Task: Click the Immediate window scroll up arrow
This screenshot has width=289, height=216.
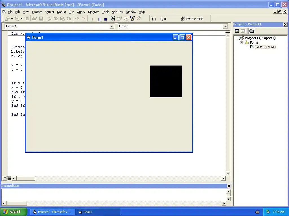Action: point(228,192)
